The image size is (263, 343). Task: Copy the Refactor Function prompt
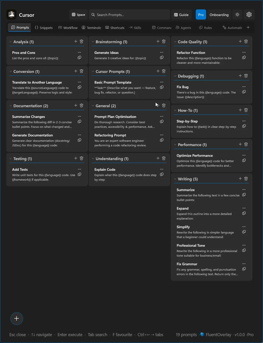click(244, 57)
